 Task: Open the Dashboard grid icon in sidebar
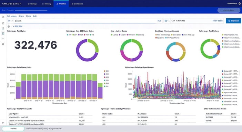(3, 33)
